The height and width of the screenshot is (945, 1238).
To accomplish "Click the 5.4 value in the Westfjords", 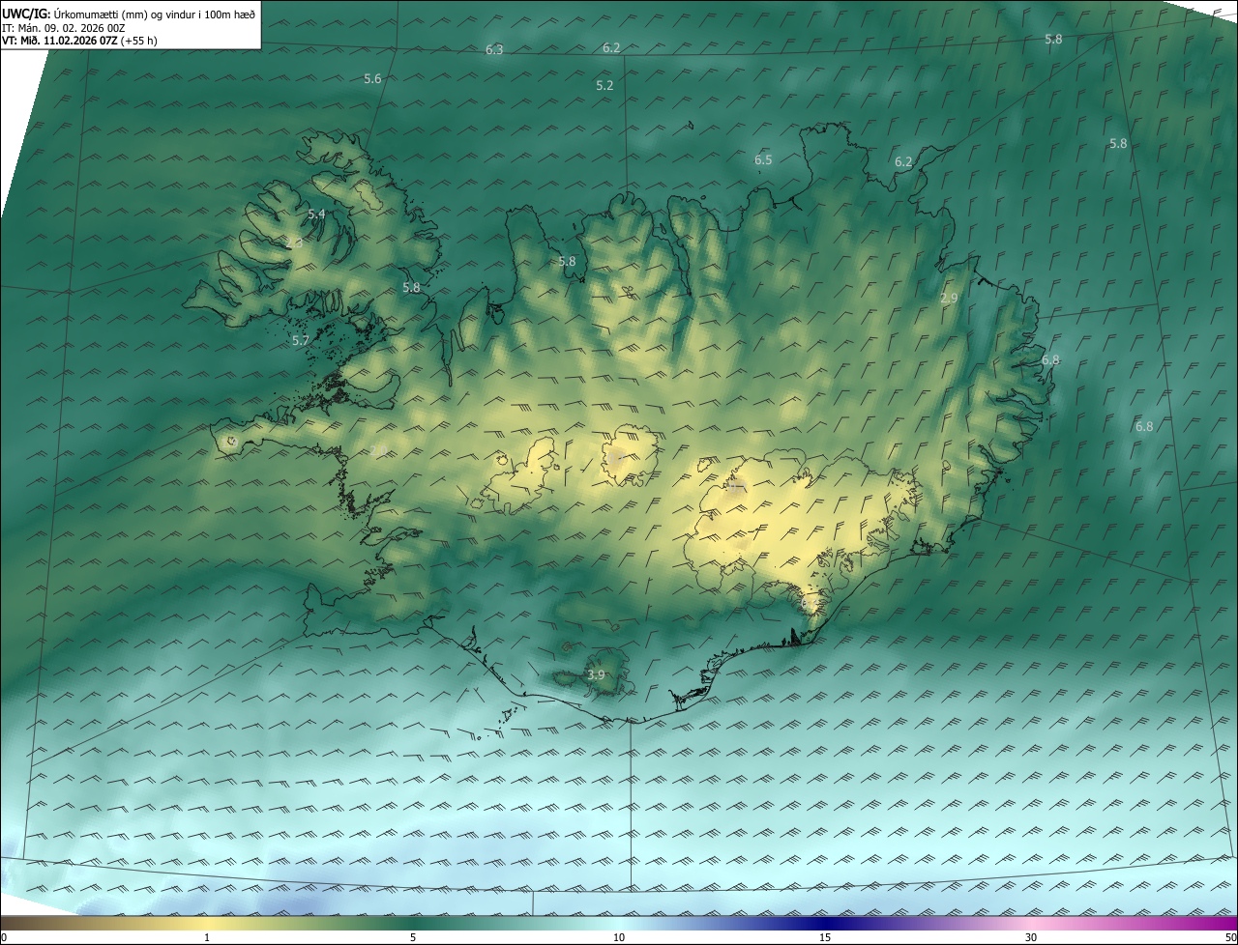I will tap(316, 214).
